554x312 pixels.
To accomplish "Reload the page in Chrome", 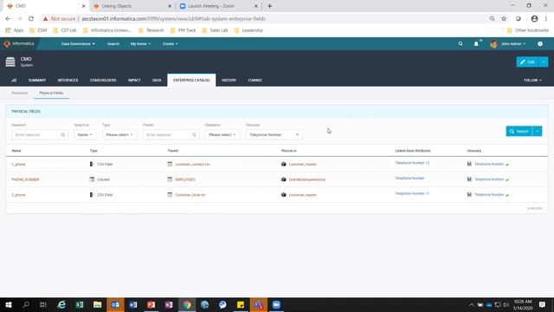I will click(31, 19).
